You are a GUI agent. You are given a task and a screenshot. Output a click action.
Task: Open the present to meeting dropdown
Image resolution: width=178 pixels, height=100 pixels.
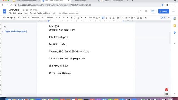[153, 11]
